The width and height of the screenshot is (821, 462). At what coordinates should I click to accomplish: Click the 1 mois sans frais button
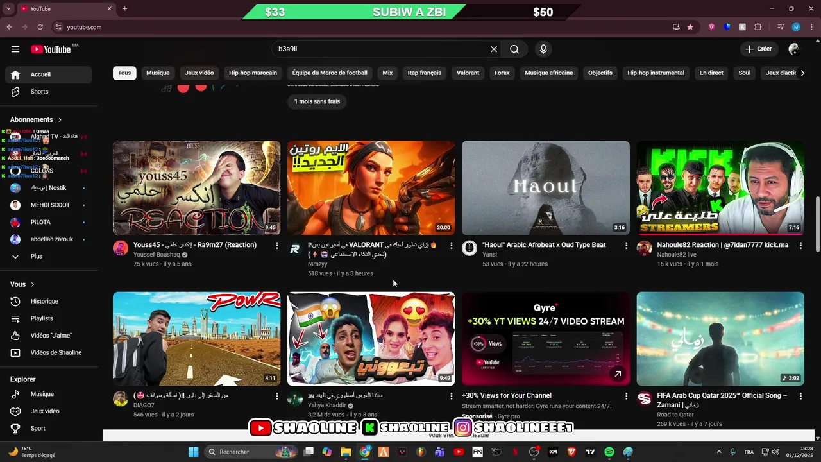[317, 101]
